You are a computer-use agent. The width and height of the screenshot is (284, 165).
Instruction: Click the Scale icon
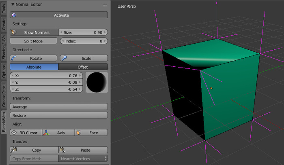64,58
